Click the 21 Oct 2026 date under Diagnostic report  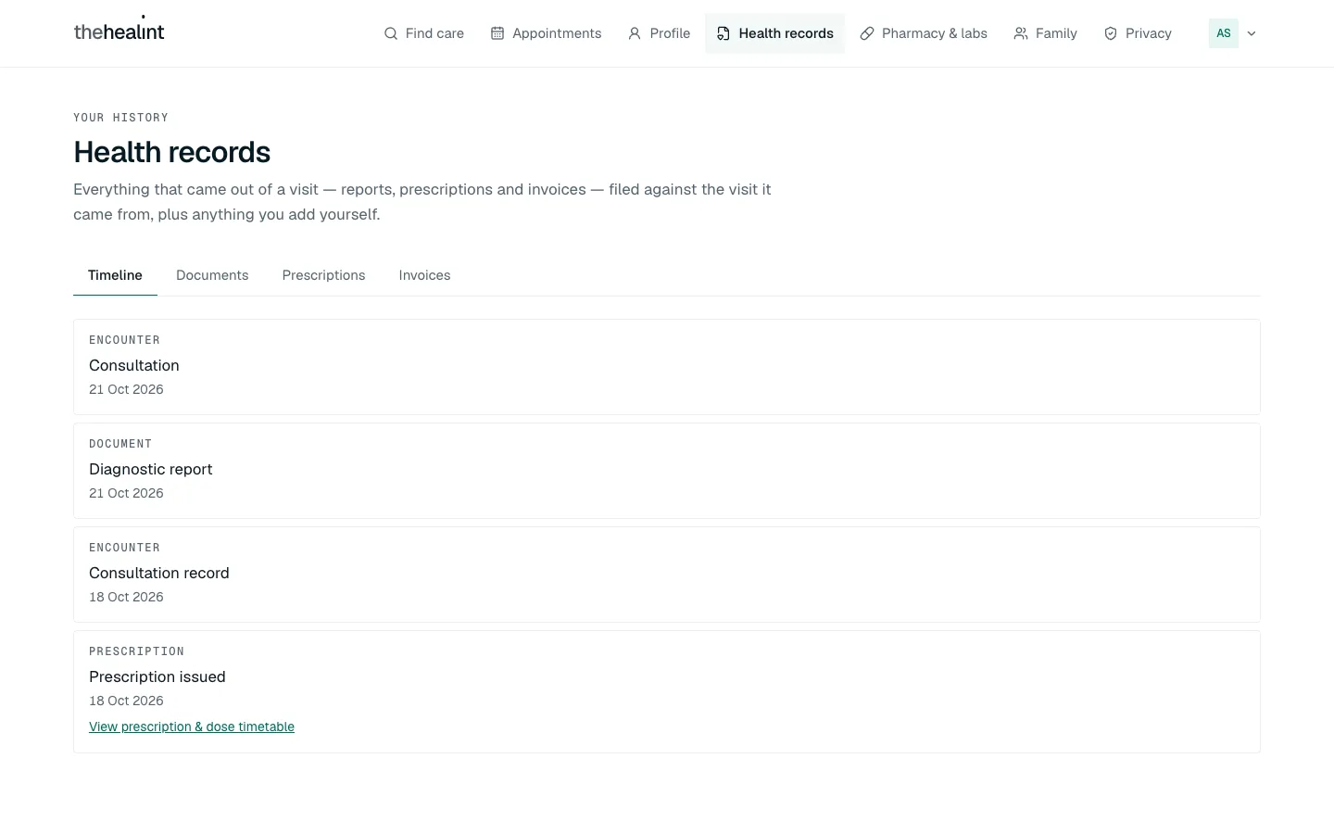point(126,493)
